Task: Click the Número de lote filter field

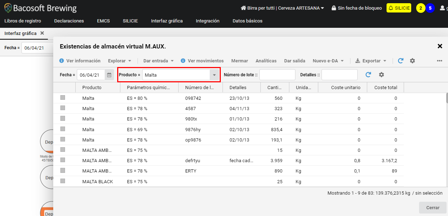Action: (x=277, y=75)
